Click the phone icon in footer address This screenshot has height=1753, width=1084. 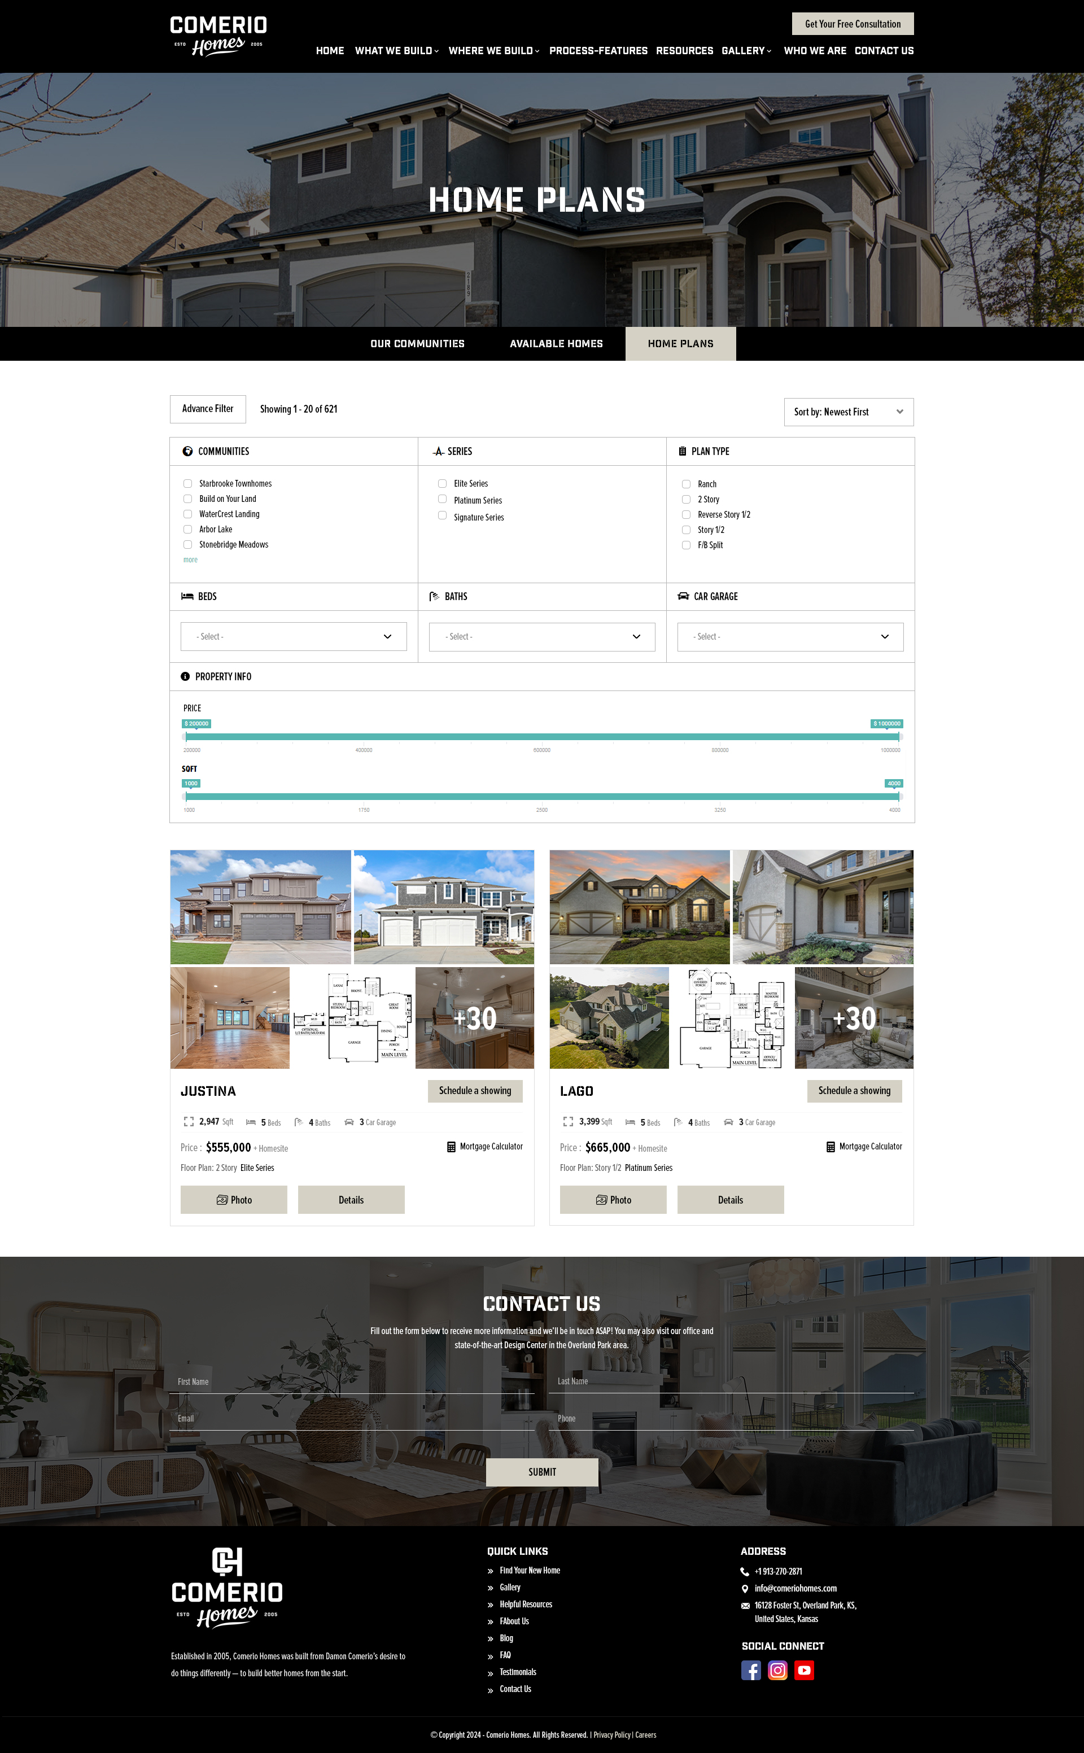click(745, 1572)
